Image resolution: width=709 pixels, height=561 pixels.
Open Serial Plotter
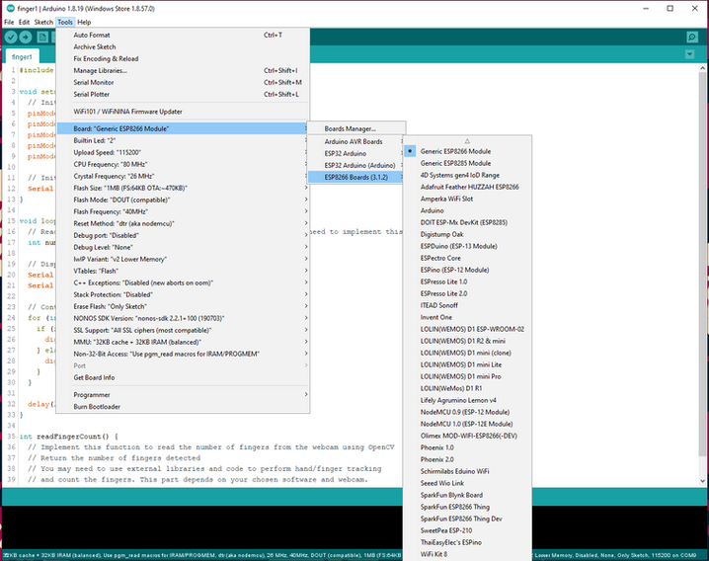pos(183,94)
